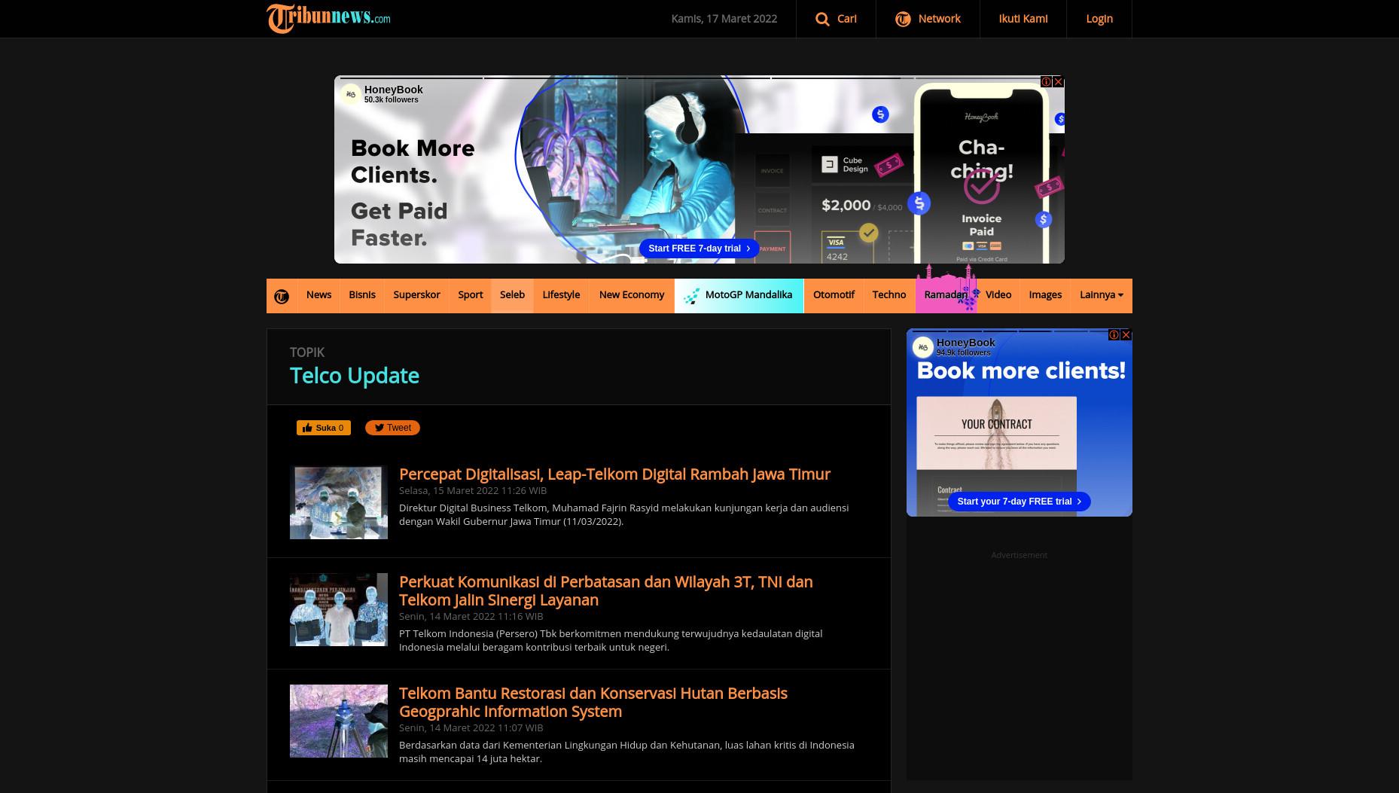This screenshot has height=793, width=1399.
Task: Click thumbnail of Perkuat Komunikasi article
Action: 339,609
